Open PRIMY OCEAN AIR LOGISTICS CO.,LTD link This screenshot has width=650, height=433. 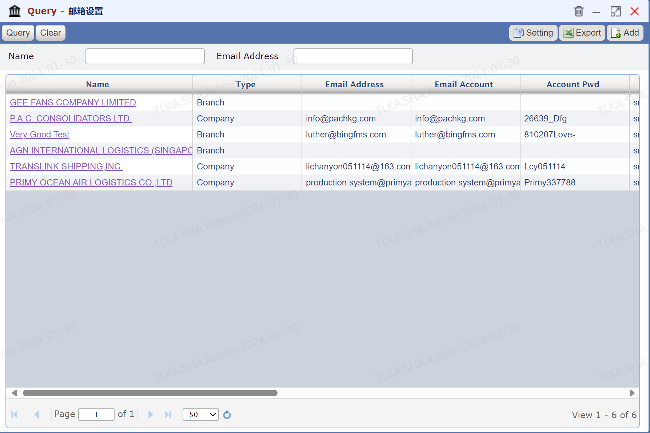click(91, 183)
